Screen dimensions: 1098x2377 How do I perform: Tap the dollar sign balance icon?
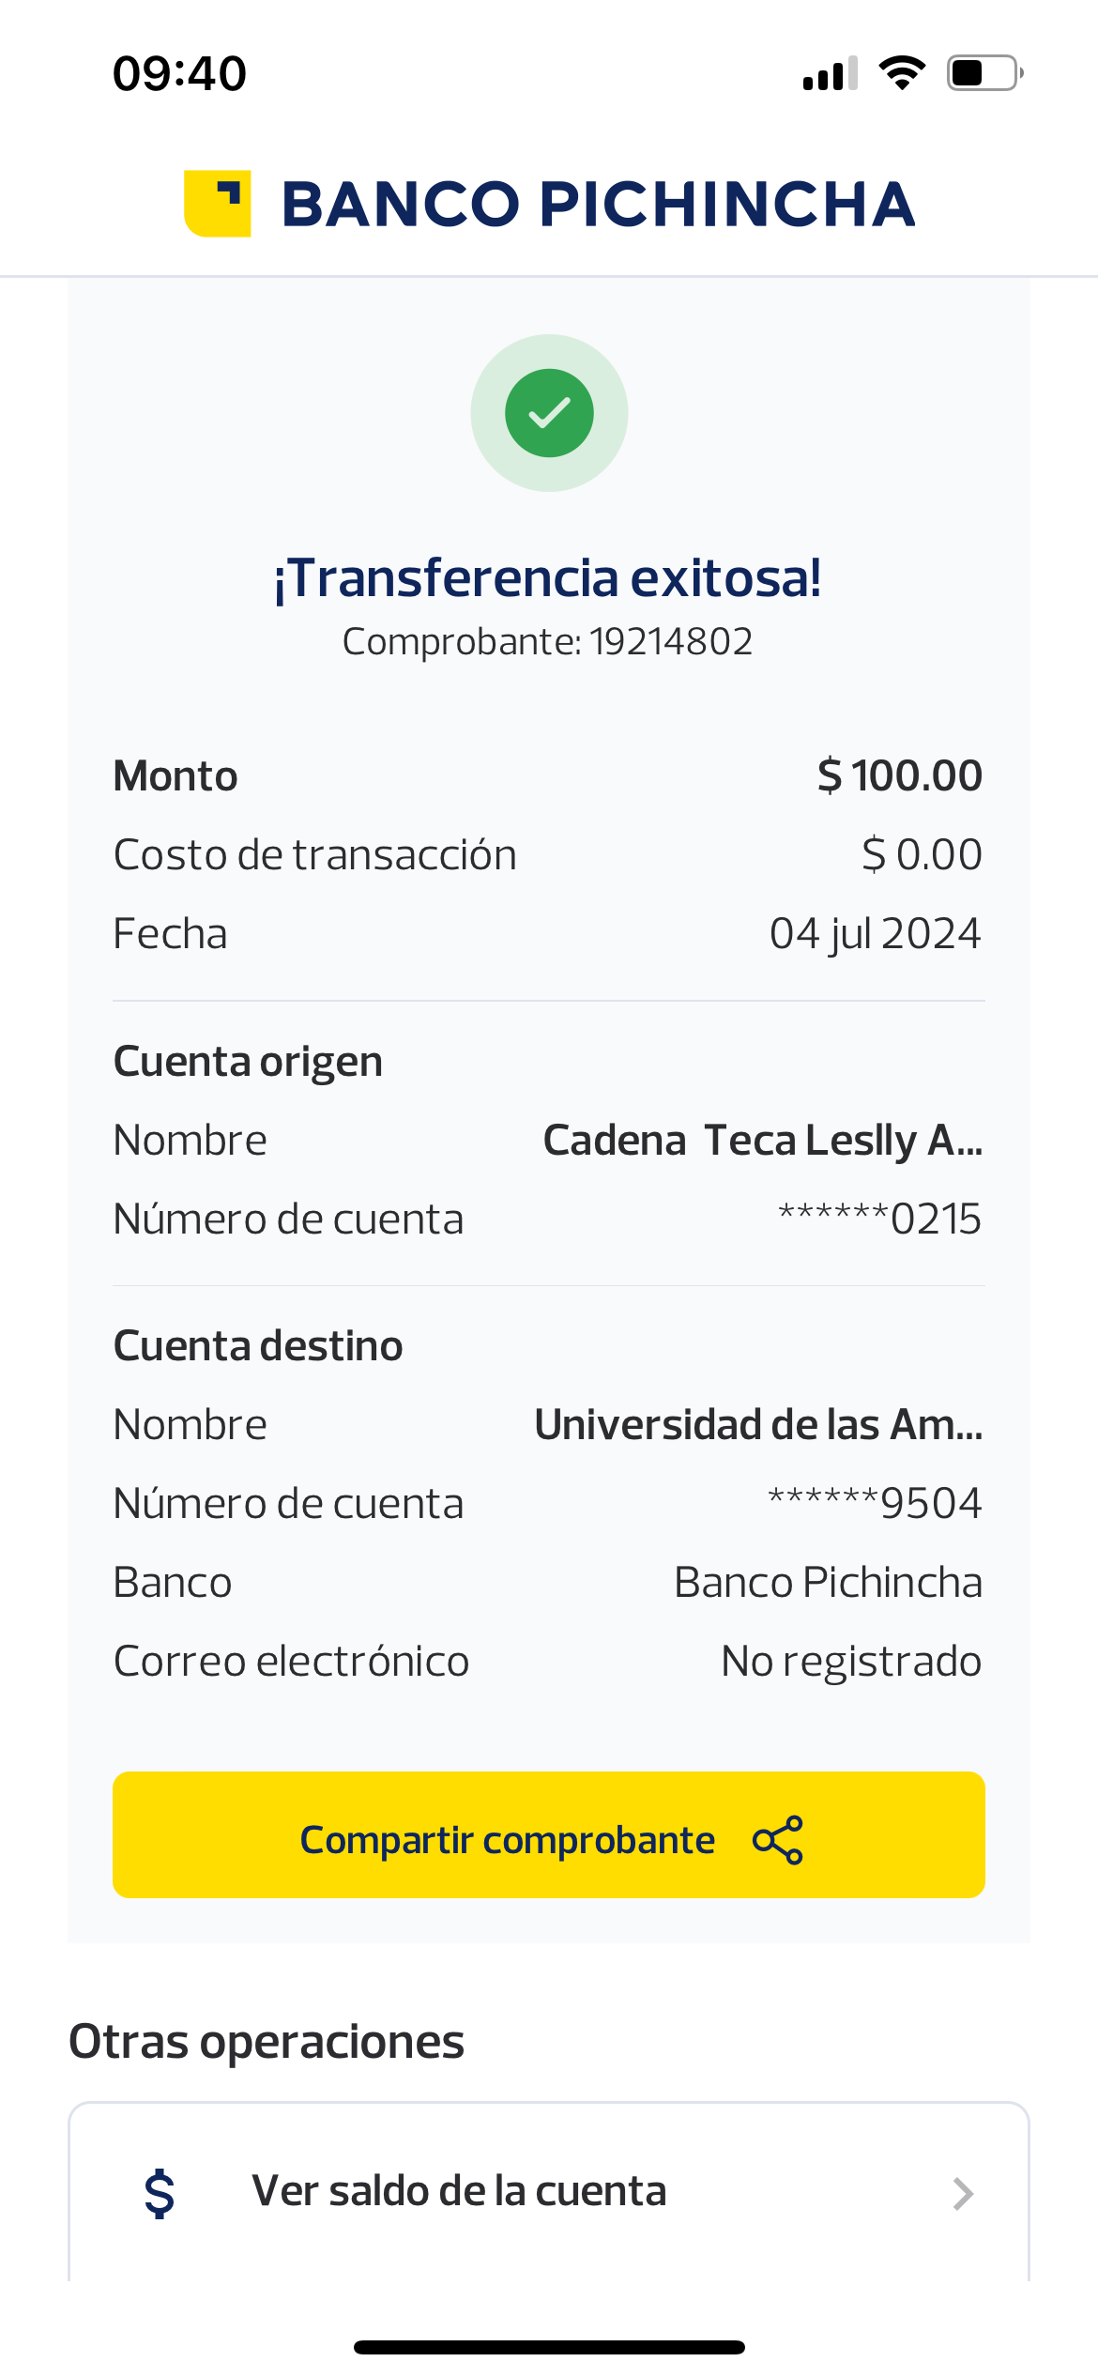(160, 2193)
